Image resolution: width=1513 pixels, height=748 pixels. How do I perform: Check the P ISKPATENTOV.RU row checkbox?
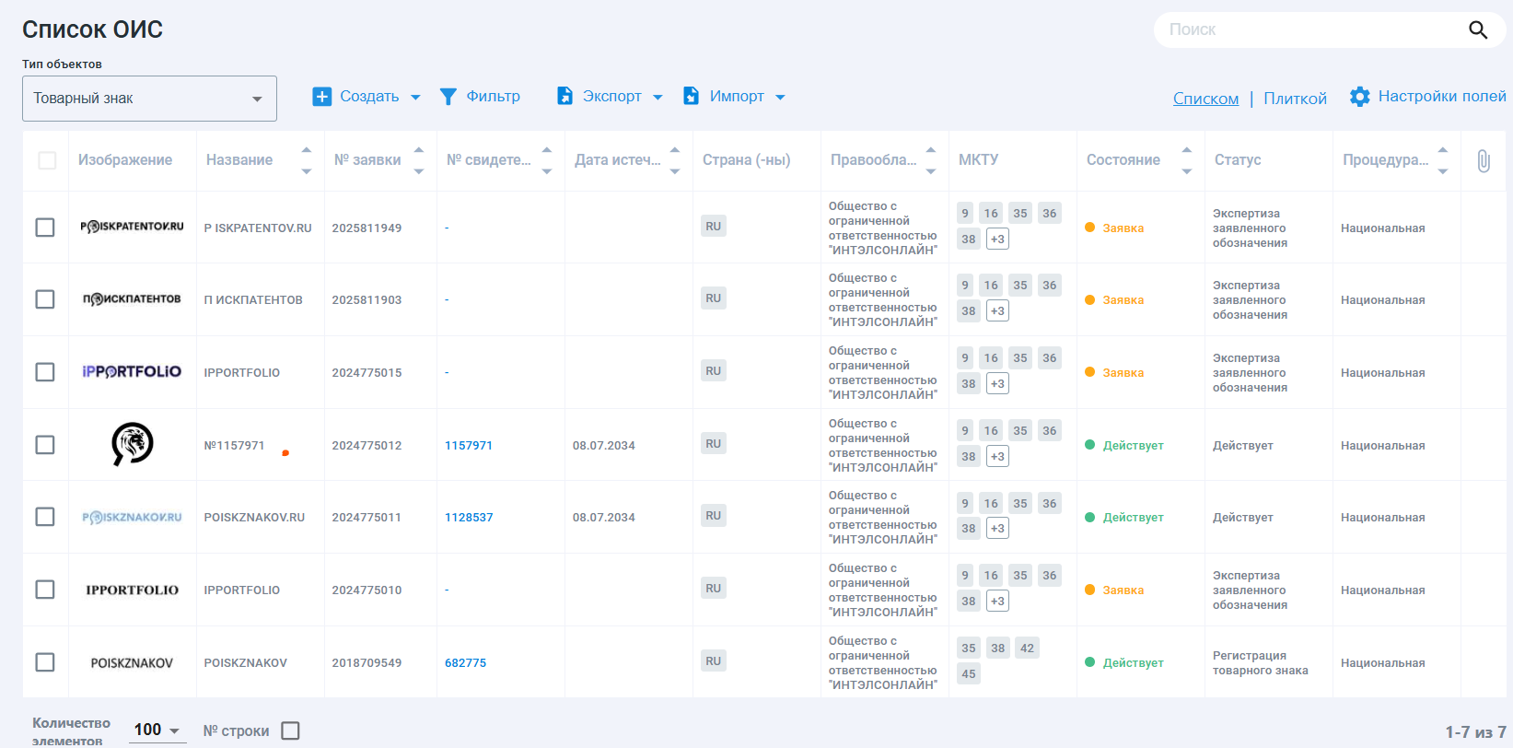tap(45, 228)
